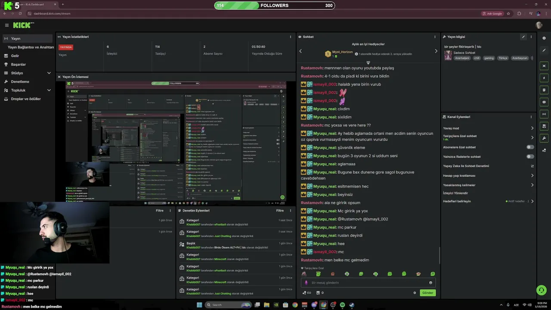
Task: Click the purple microphone icon in chat input
Action: [x=306, y=283]
